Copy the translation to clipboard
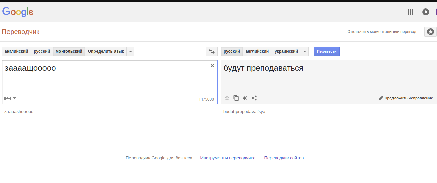This screenshot has width=437, height=183. tap(236, 98)
